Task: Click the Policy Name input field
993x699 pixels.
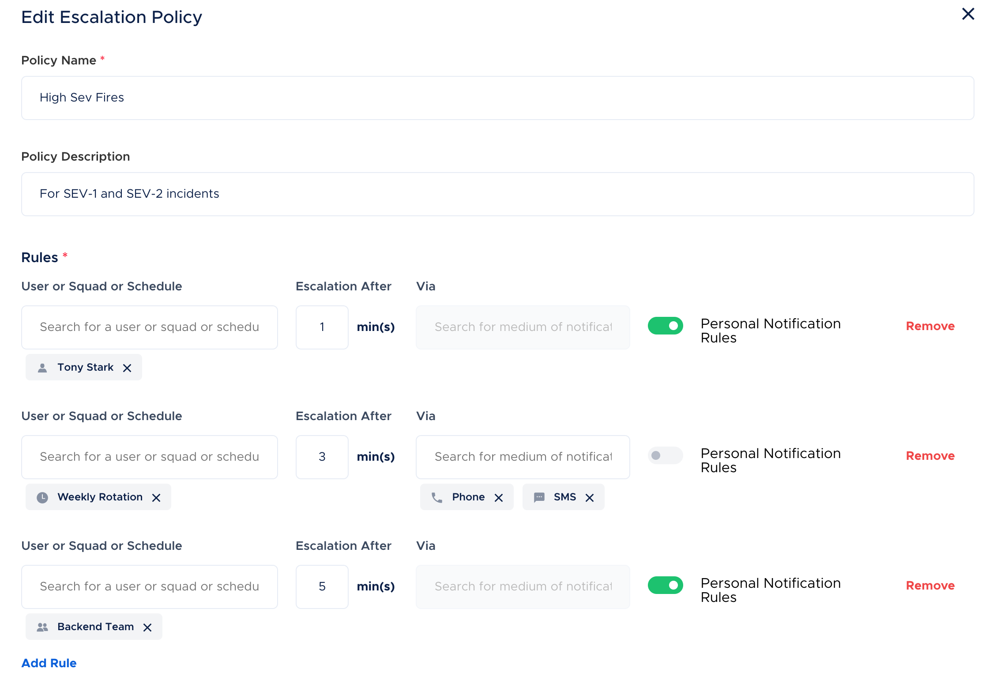Action: [497, 98]
